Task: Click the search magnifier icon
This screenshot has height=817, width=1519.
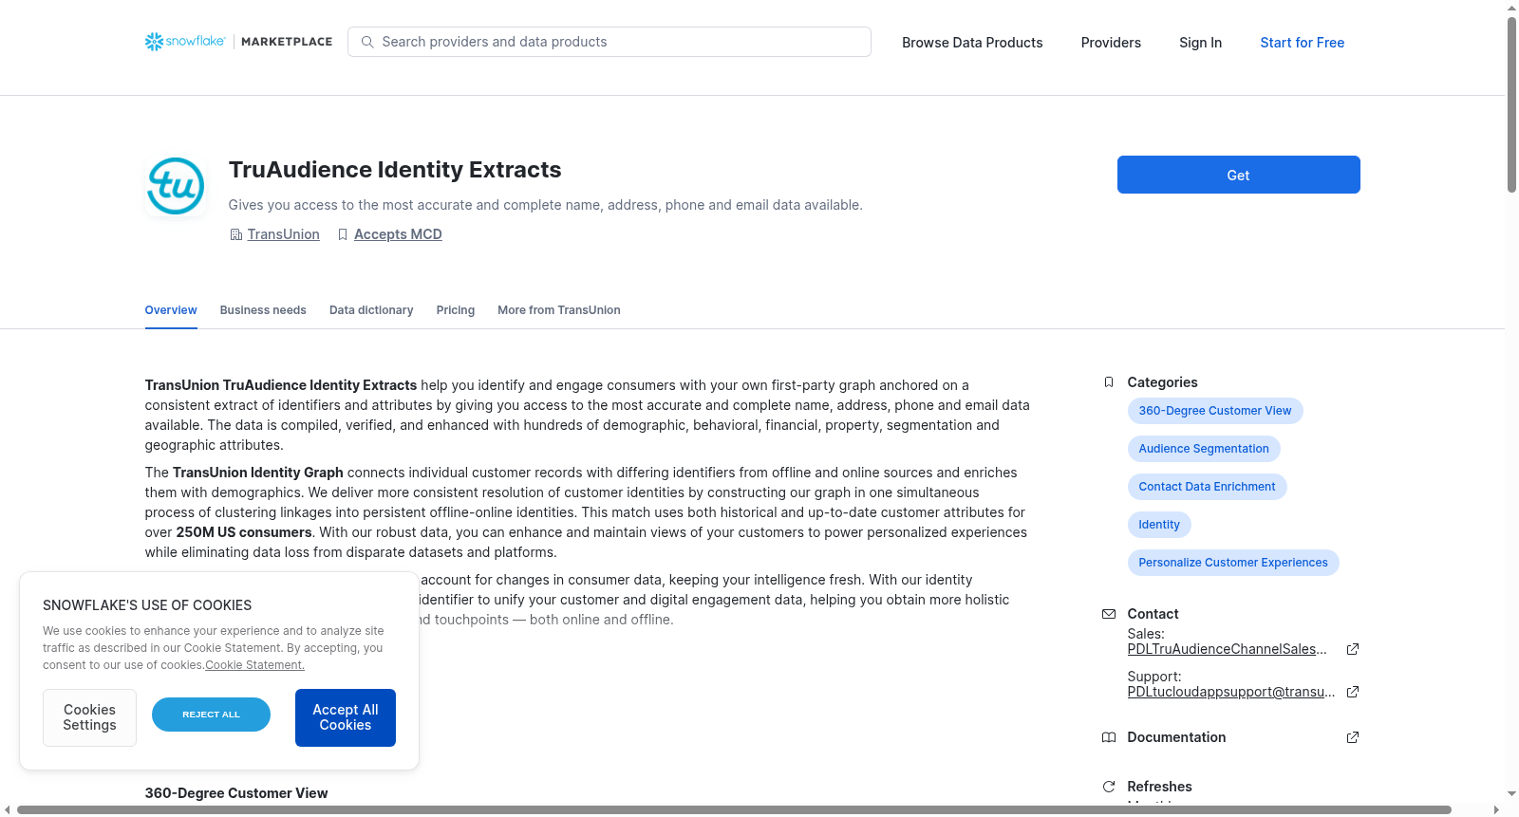Action: [367, 42]
